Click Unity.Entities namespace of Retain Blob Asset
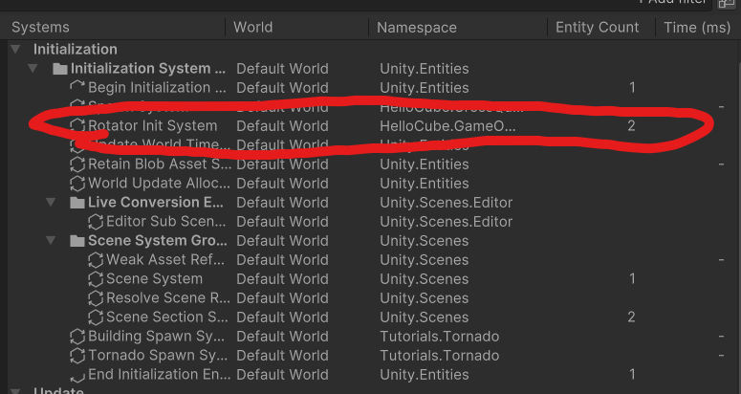Viewport: 741px width, 394px height. [x=425, y=164]
